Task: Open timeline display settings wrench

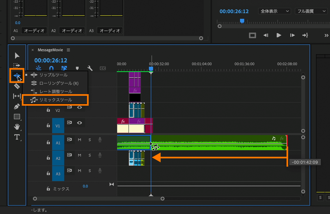Action: point(90,68)
